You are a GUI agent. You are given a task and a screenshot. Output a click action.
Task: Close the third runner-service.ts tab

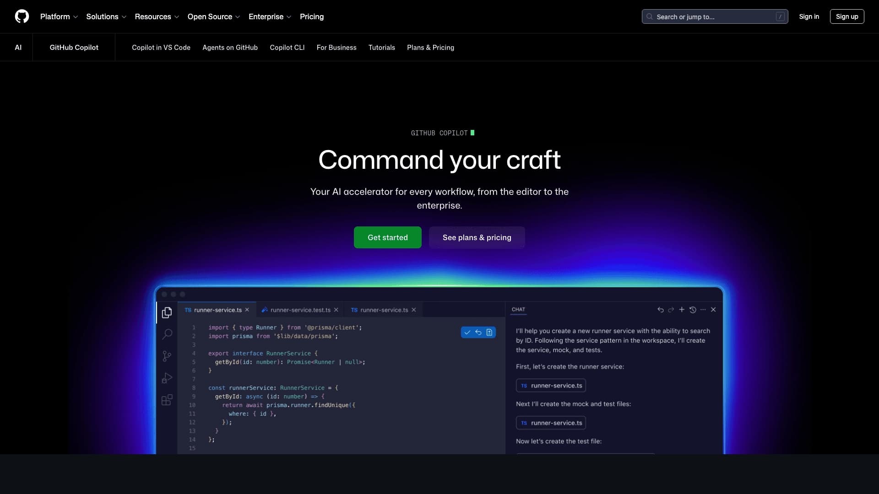click(x=414, y=310)
